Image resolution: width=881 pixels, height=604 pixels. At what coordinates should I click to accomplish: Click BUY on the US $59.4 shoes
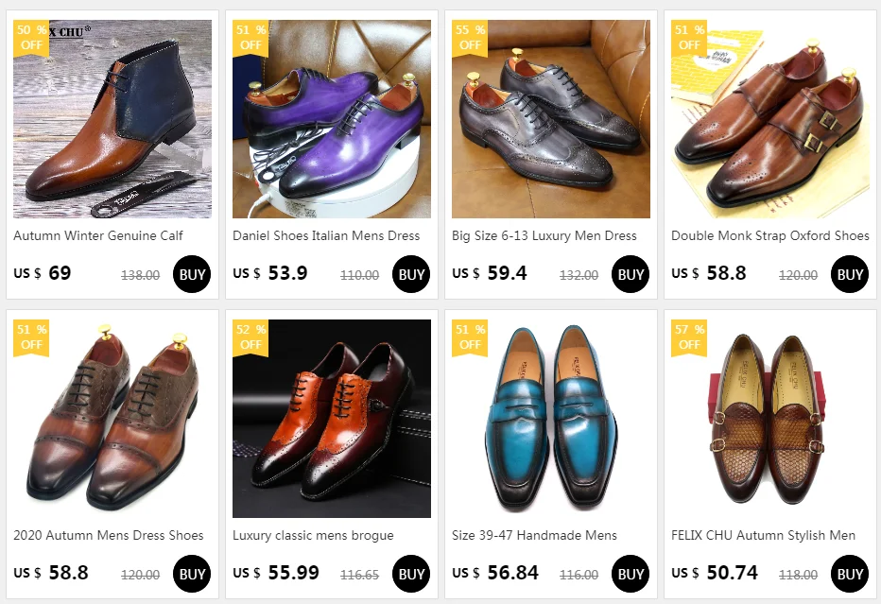point(631,274)
